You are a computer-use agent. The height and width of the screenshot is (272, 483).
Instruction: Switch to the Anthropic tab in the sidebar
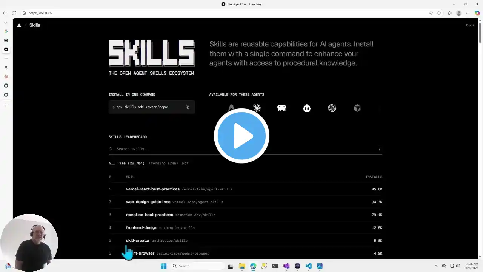coord(6,68)
